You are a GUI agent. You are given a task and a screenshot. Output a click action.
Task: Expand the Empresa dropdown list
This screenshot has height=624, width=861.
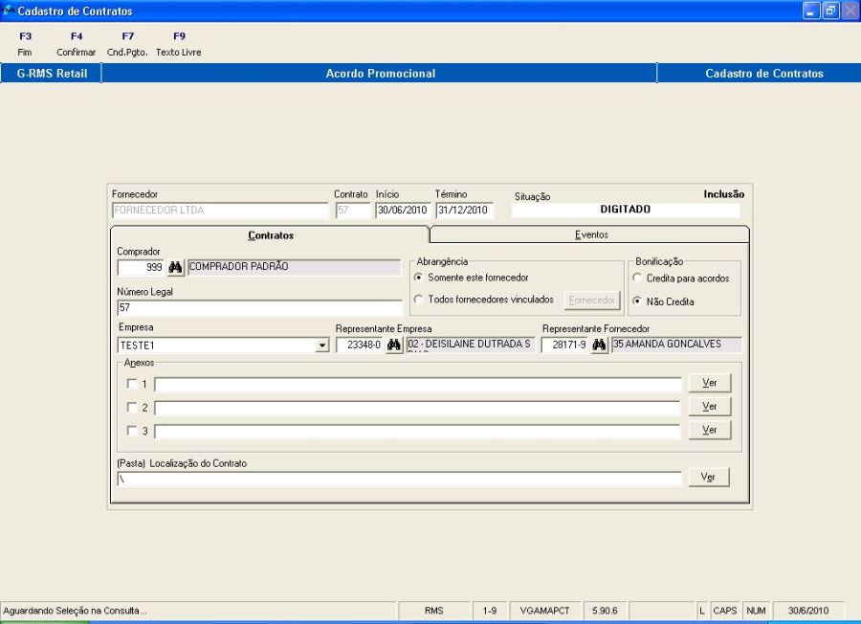click(322, 345)
